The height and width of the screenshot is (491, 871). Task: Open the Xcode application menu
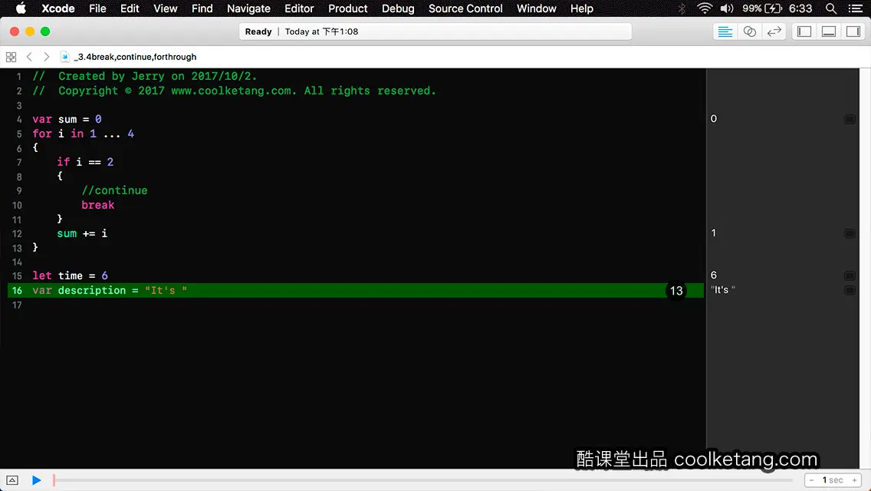pyautogui.click(x=58, y=8)
